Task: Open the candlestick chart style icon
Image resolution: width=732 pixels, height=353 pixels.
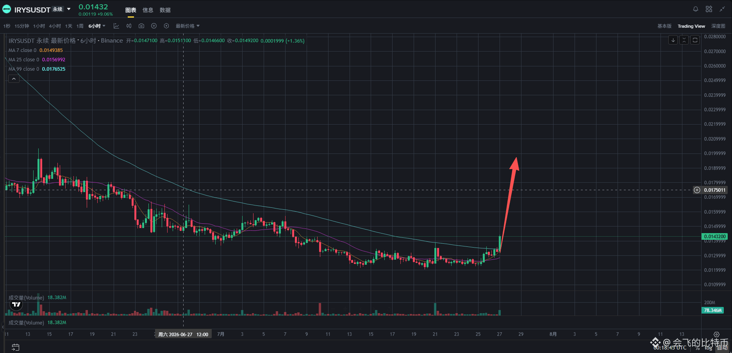Action: point(129,26)
